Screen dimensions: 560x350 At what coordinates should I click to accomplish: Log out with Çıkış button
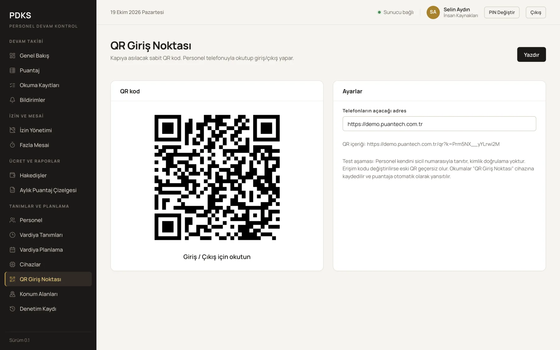point(536,12)
